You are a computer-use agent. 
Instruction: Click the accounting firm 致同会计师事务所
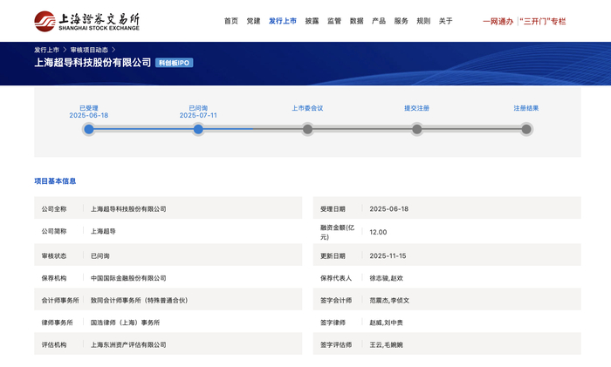pyautogui.click(x=139, y=300)
